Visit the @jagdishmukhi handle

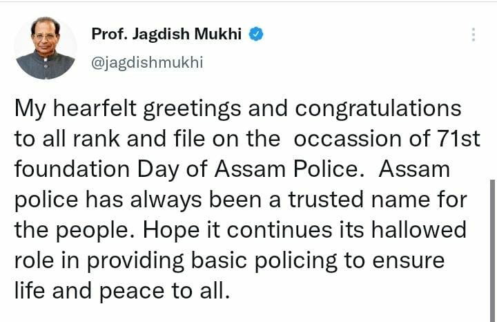click(x=147, y=62)
